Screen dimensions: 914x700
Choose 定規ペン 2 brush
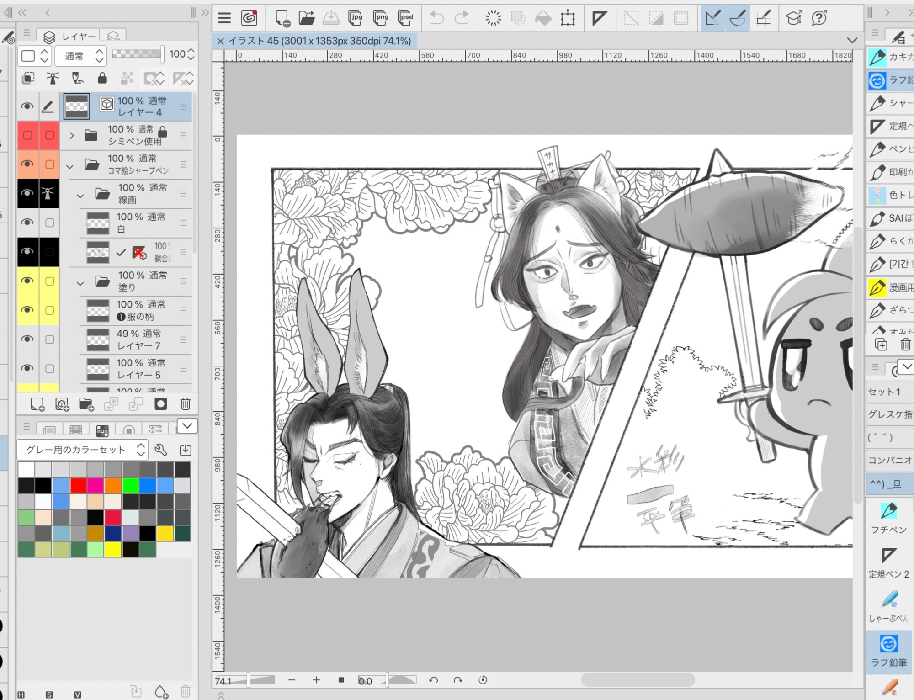(889, 562)
